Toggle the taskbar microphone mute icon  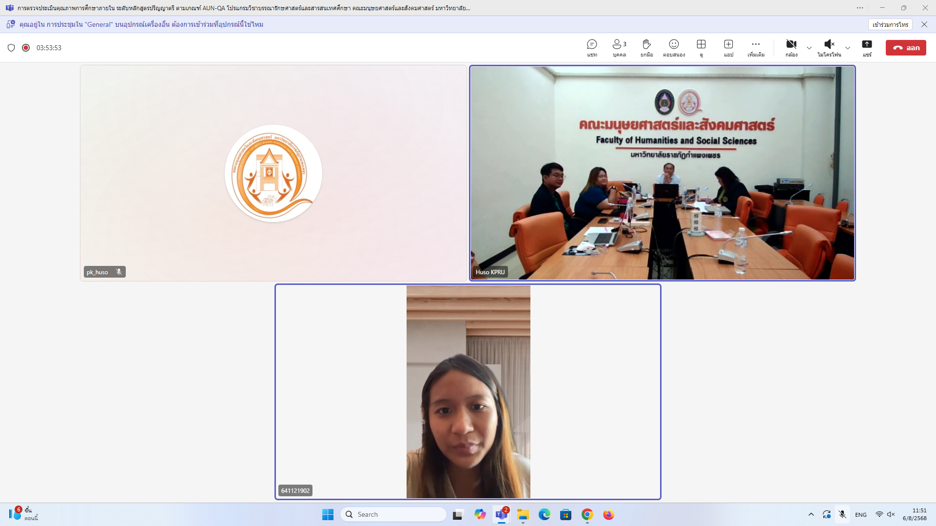tap(842, 514)
